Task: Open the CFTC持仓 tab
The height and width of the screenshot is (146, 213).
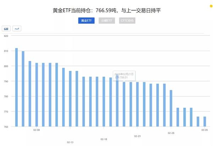Action: coord(127,21)
